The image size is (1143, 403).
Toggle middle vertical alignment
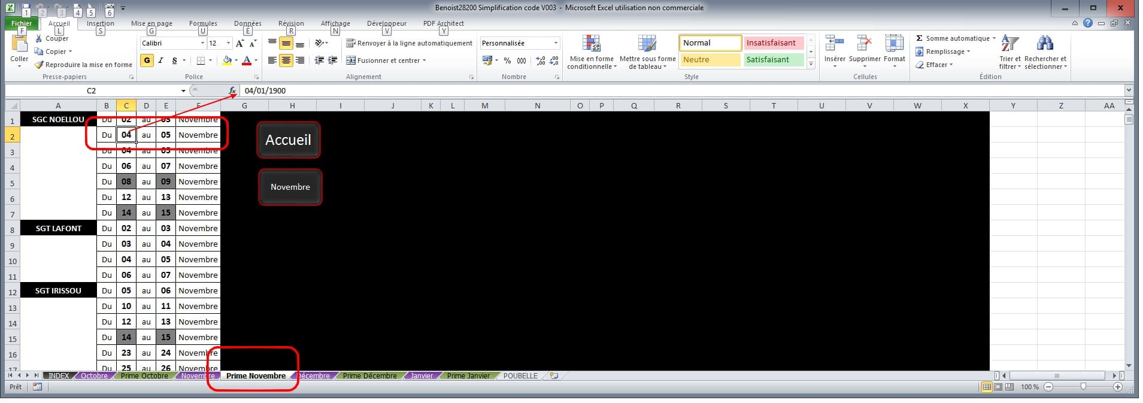(286, 43)
